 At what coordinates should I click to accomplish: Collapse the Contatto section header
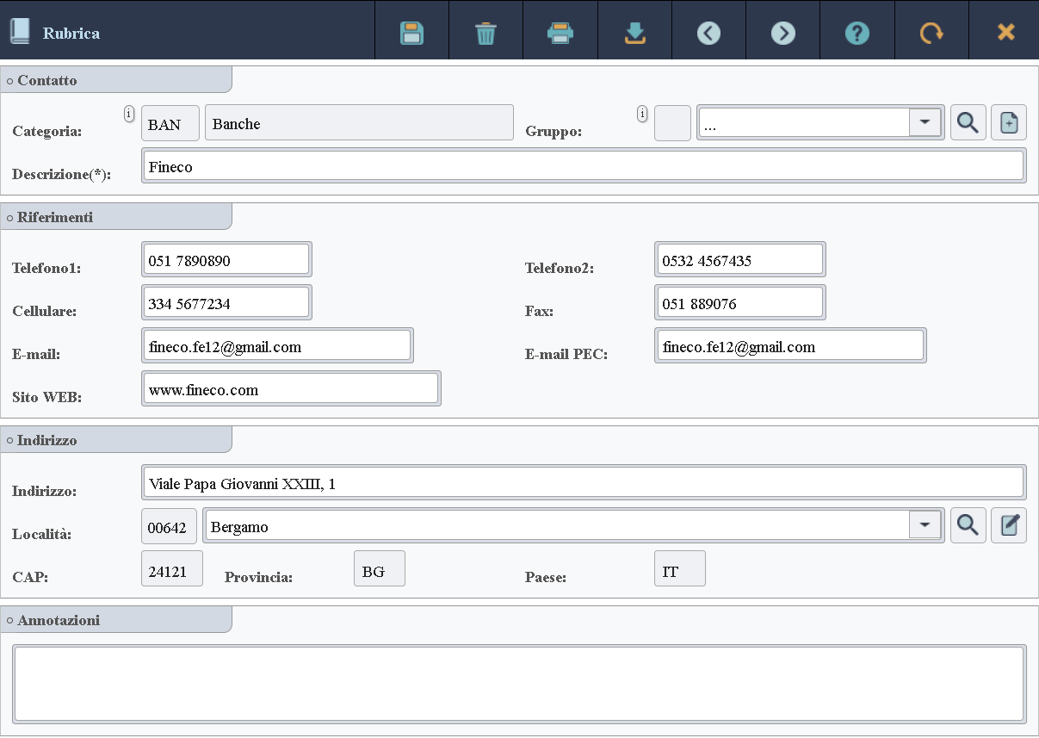click(x=116, y=80)
